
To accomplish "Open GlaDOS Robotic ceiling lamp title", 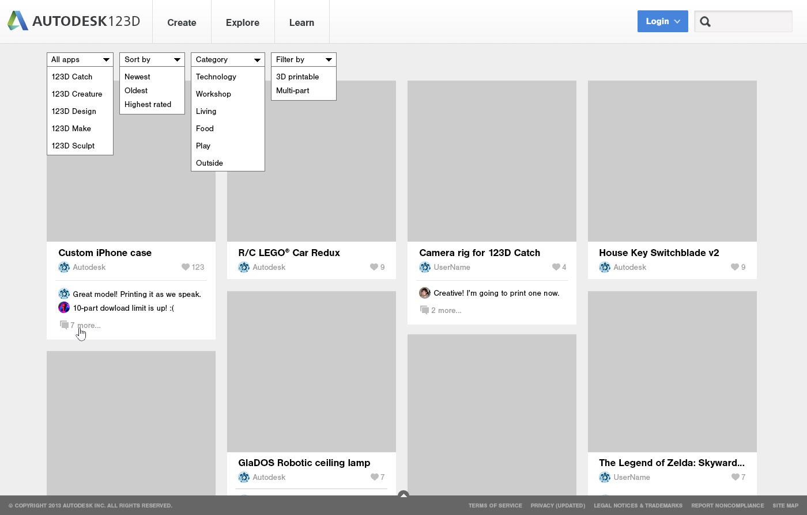I will coord(304,463).
